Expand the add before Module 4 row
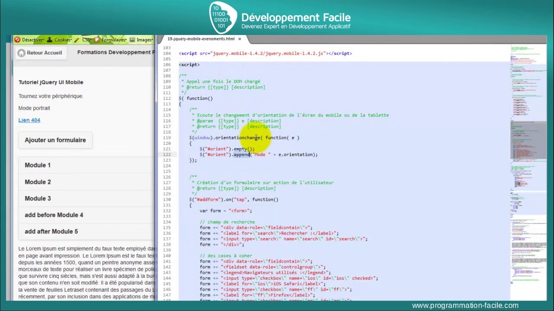The width and height of the screenshot is (554, 311). coord(87,215)
